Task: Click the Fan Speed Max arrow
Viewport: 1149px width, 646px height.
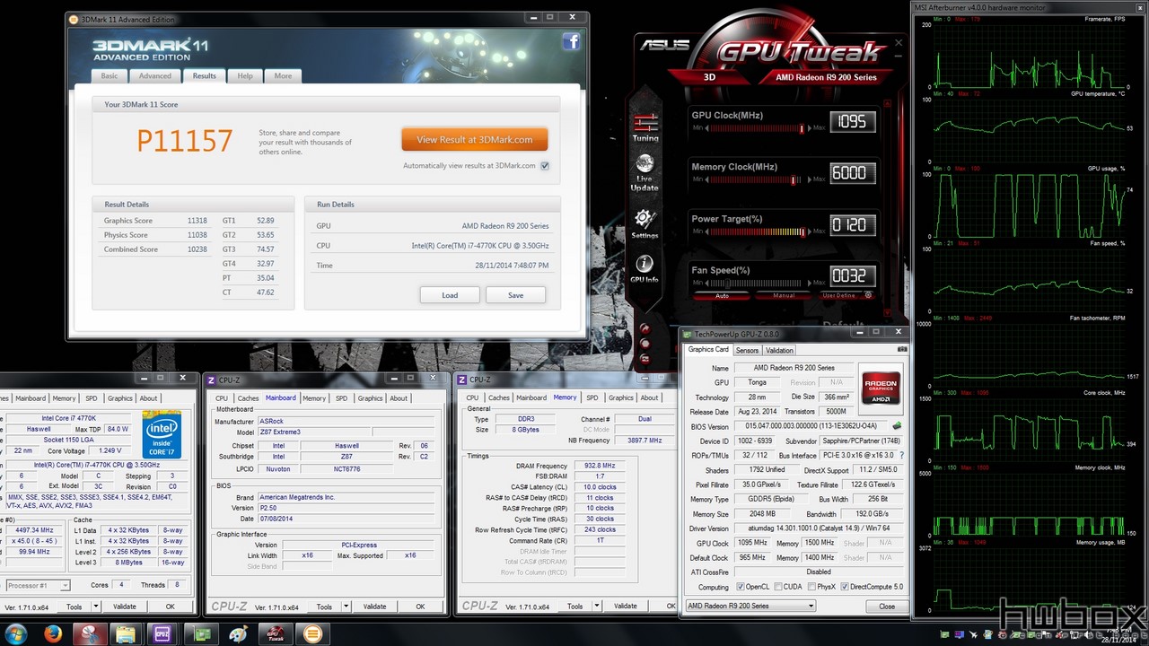Action: 809,284
